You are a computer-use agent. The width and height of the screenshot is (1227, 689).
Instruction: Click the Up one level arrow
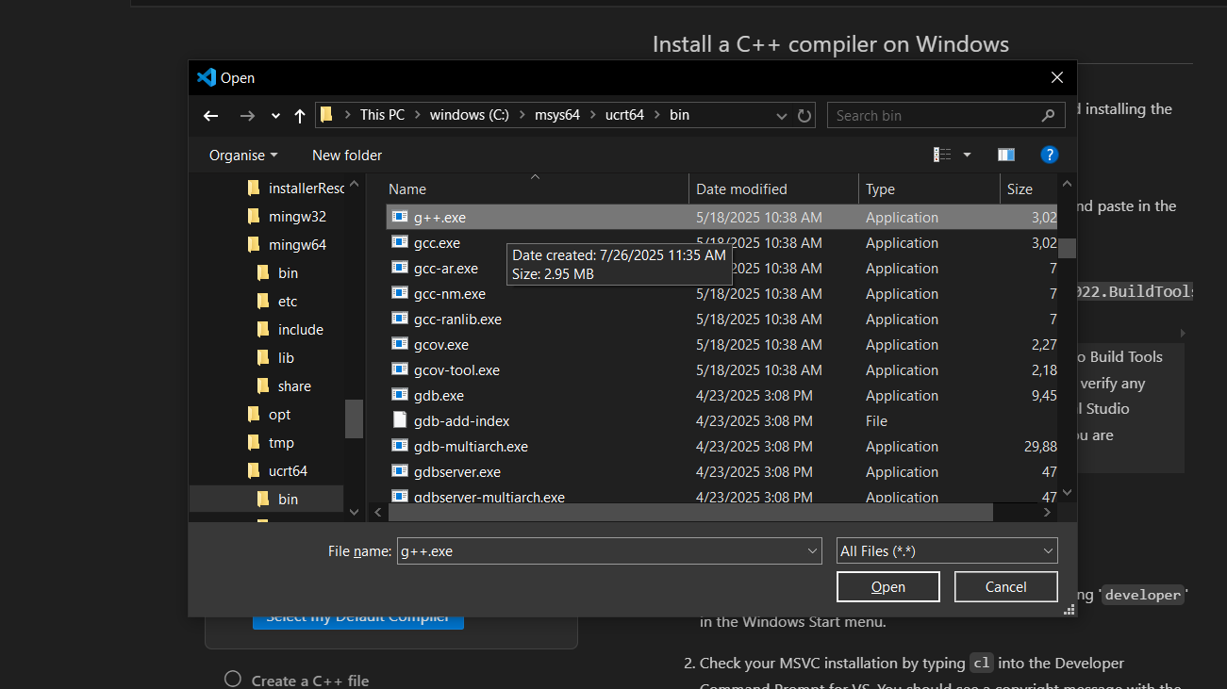(x=300, y=116)
